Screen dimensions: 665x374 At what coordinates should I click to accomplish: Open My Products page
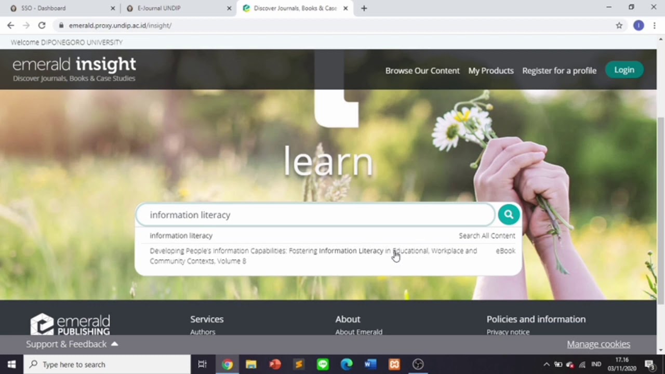[491, 71]
